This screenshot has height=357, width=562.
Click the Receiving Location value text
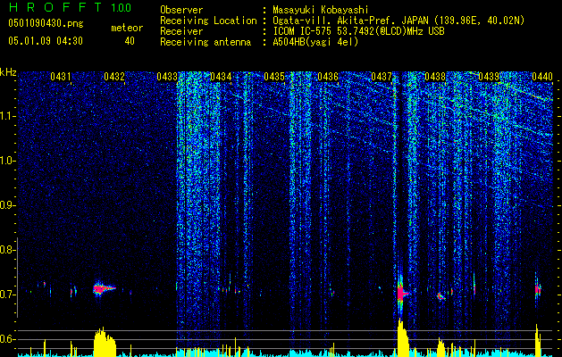398,21
